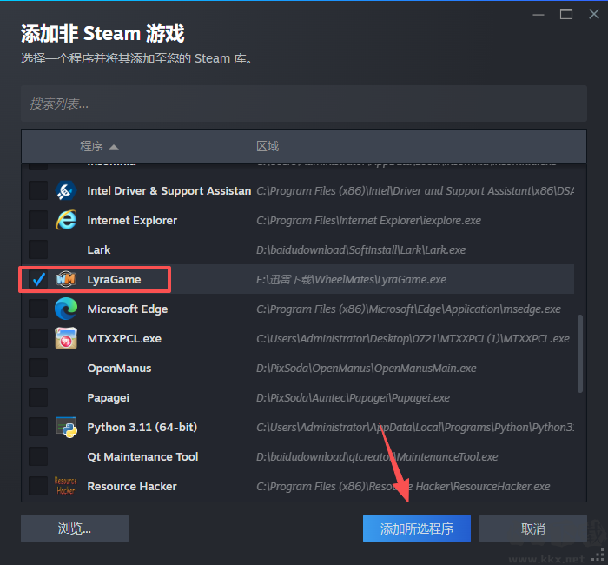Click the iexplore.exe path text
The width and height of the screenshot is (608, 565).
click(369, 221)
